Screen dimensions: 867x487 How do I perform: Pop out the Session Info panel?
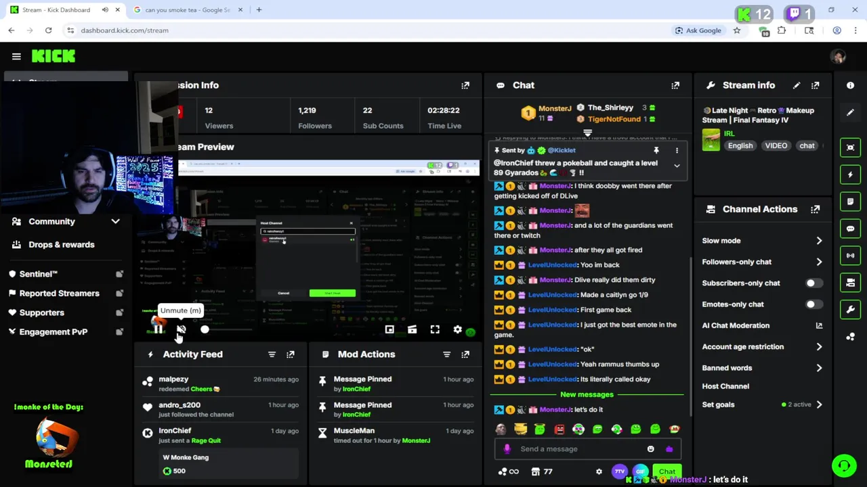pos(465,85)
